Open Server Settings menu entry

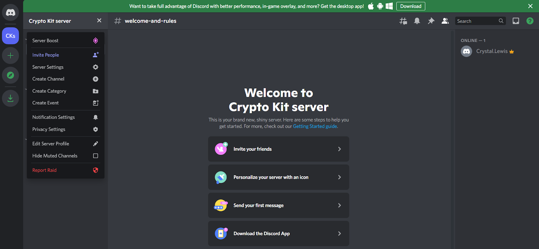66,67
